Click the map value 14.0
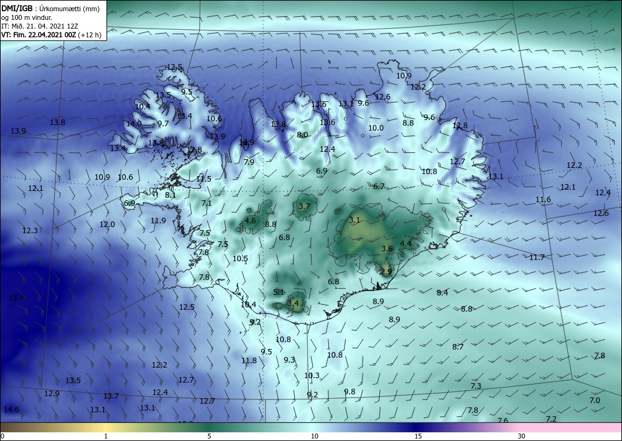 point(134,123)
